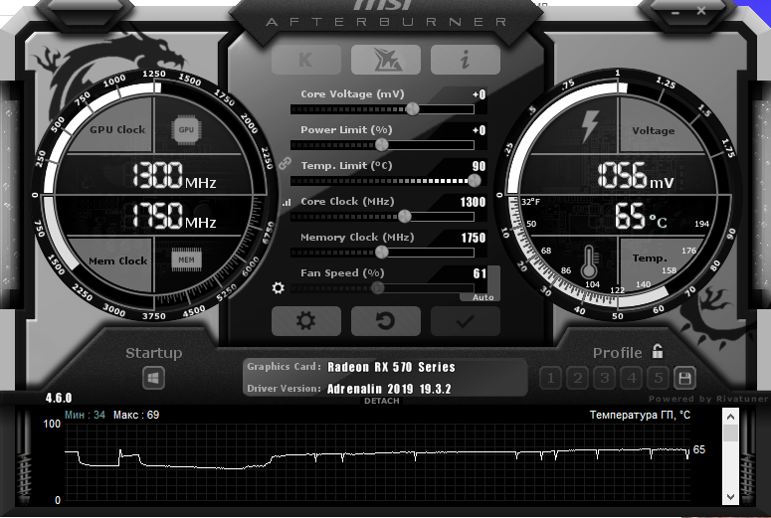The image size is (771, 518).
Task: Click the Fan Speed value 61
Action: 480,273
